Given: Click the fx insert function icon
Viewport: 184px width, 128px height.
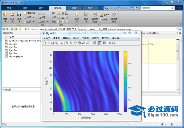Looking at the screenshot, I should (63, 13).
